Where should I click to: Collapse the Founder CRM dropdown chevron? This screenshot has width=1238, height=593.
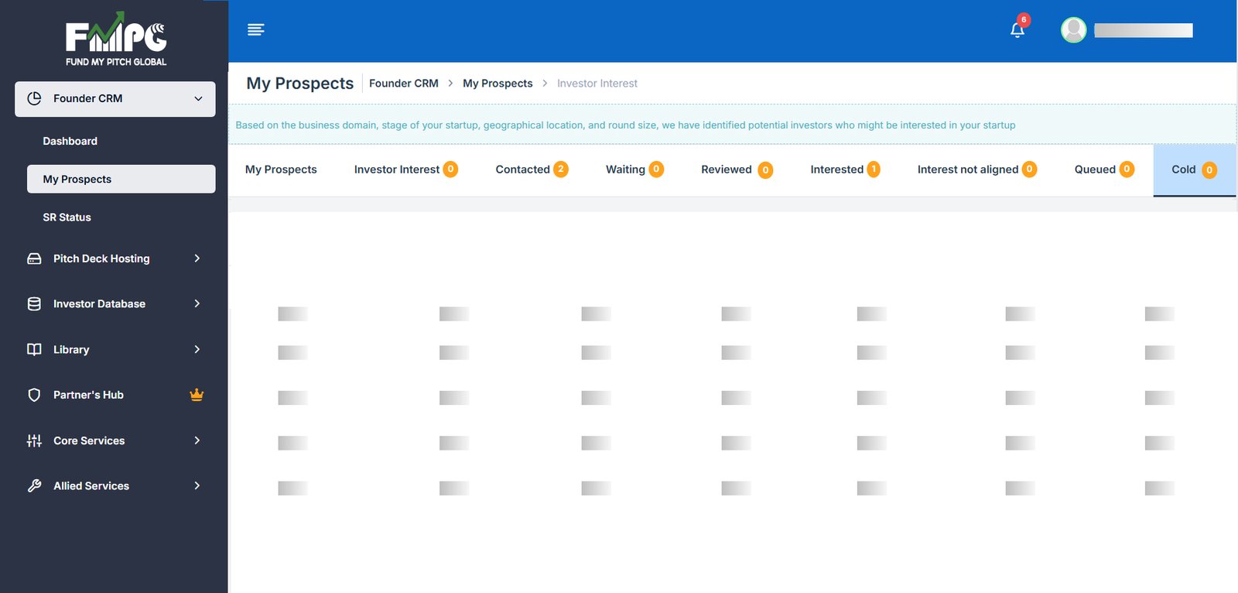(x=198, y=99)
